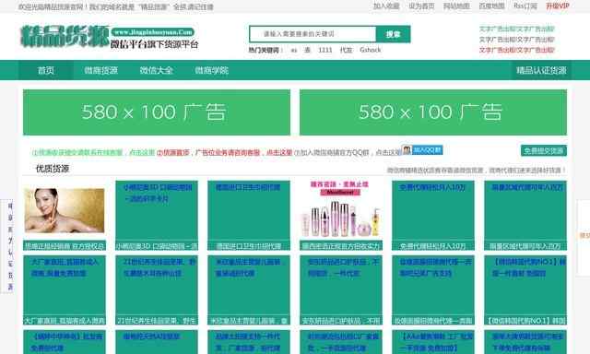Click the gray notice link about 官方QQ群
590x354 pixels.
[348, 153]
